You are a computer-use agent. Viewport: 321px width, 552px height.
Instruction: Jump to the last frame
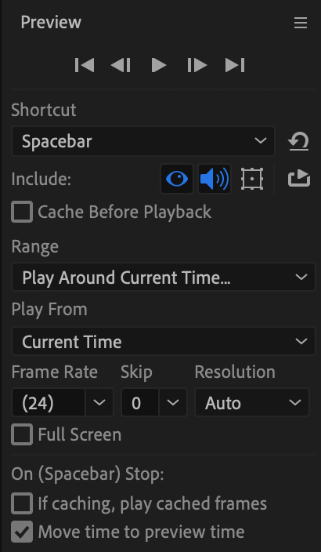pyautogui.click(x=235, y=65)
